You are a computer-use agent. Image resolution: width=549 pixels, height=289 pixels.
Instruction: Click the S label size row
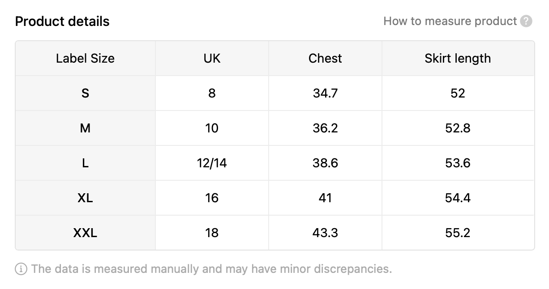[275, 93]
